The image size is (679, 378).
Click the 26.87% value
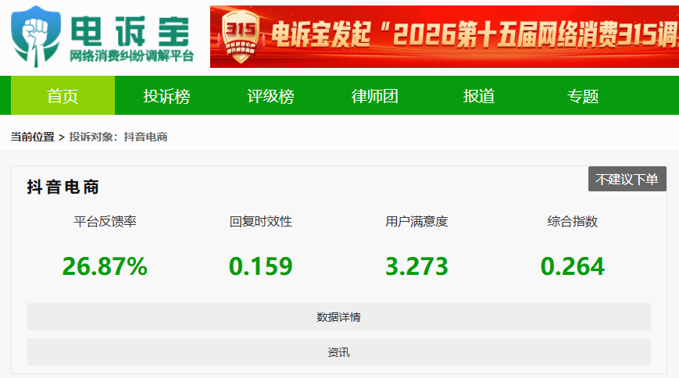coord(105,266)
